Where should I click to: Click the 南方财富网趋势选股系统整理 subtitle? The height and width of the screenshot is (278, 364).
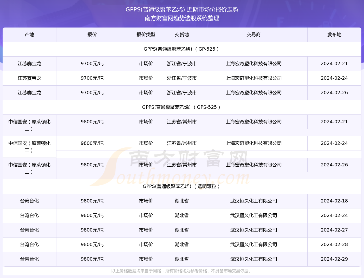coord(182,18)
